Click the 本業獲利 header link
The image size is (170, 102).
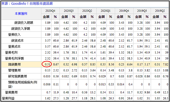pyautogui.click(x=21, y=14)
